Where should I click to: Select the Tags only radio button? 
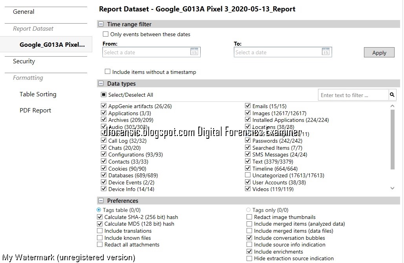[x=248, y=210]
